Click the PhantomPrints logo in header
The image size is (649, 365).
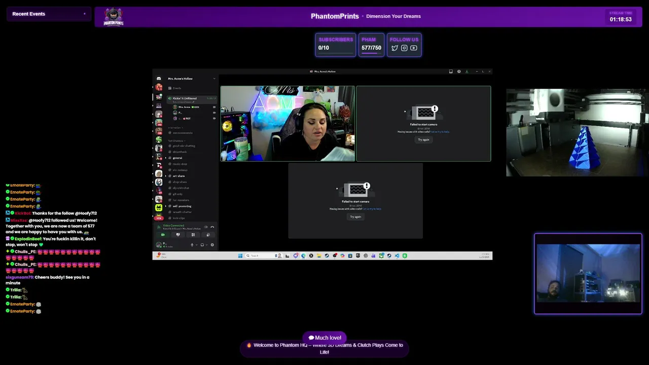coord(114,17)
